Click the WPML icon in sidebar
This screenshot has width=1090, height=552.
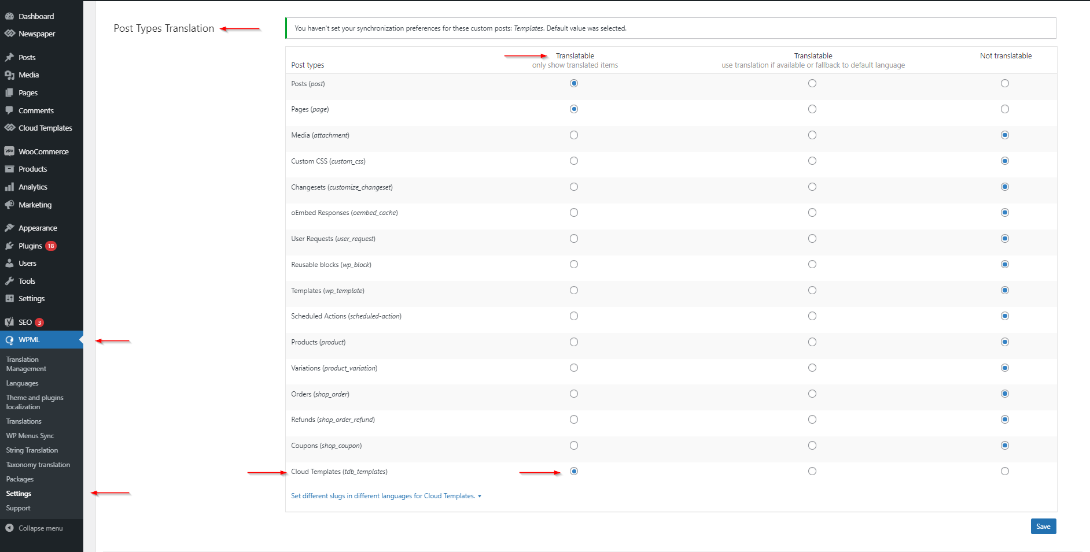[x=9, y=340]
